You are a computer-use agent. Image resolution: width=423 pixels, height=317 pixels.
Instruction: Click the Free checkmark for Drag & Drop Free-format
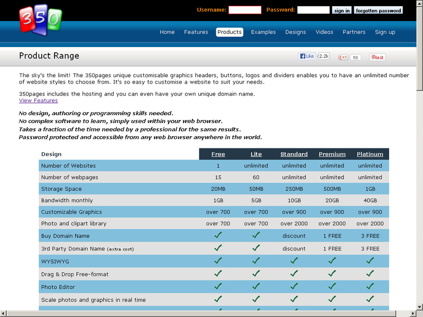pos(218,273)
